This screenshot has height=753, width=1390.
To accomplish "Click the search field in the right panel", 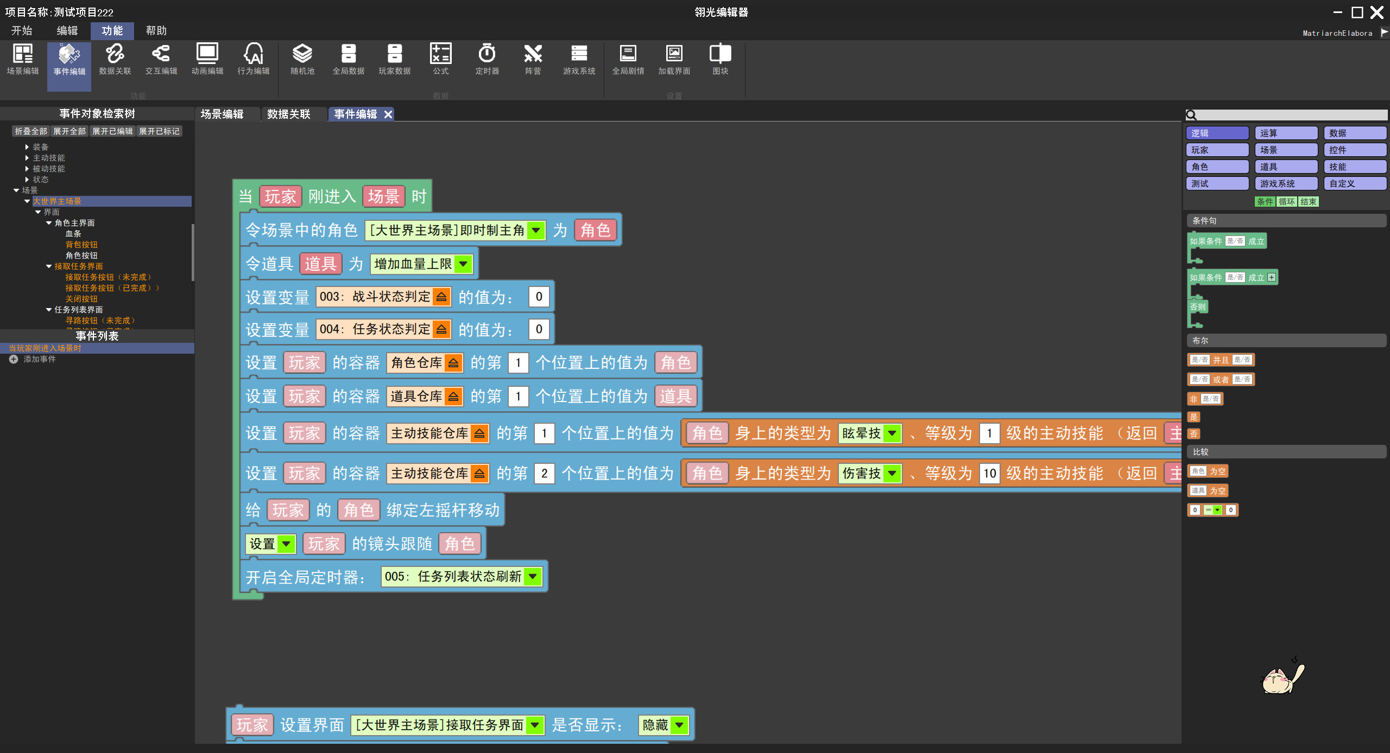I will pyautogui.click(x=1287, y=116).
